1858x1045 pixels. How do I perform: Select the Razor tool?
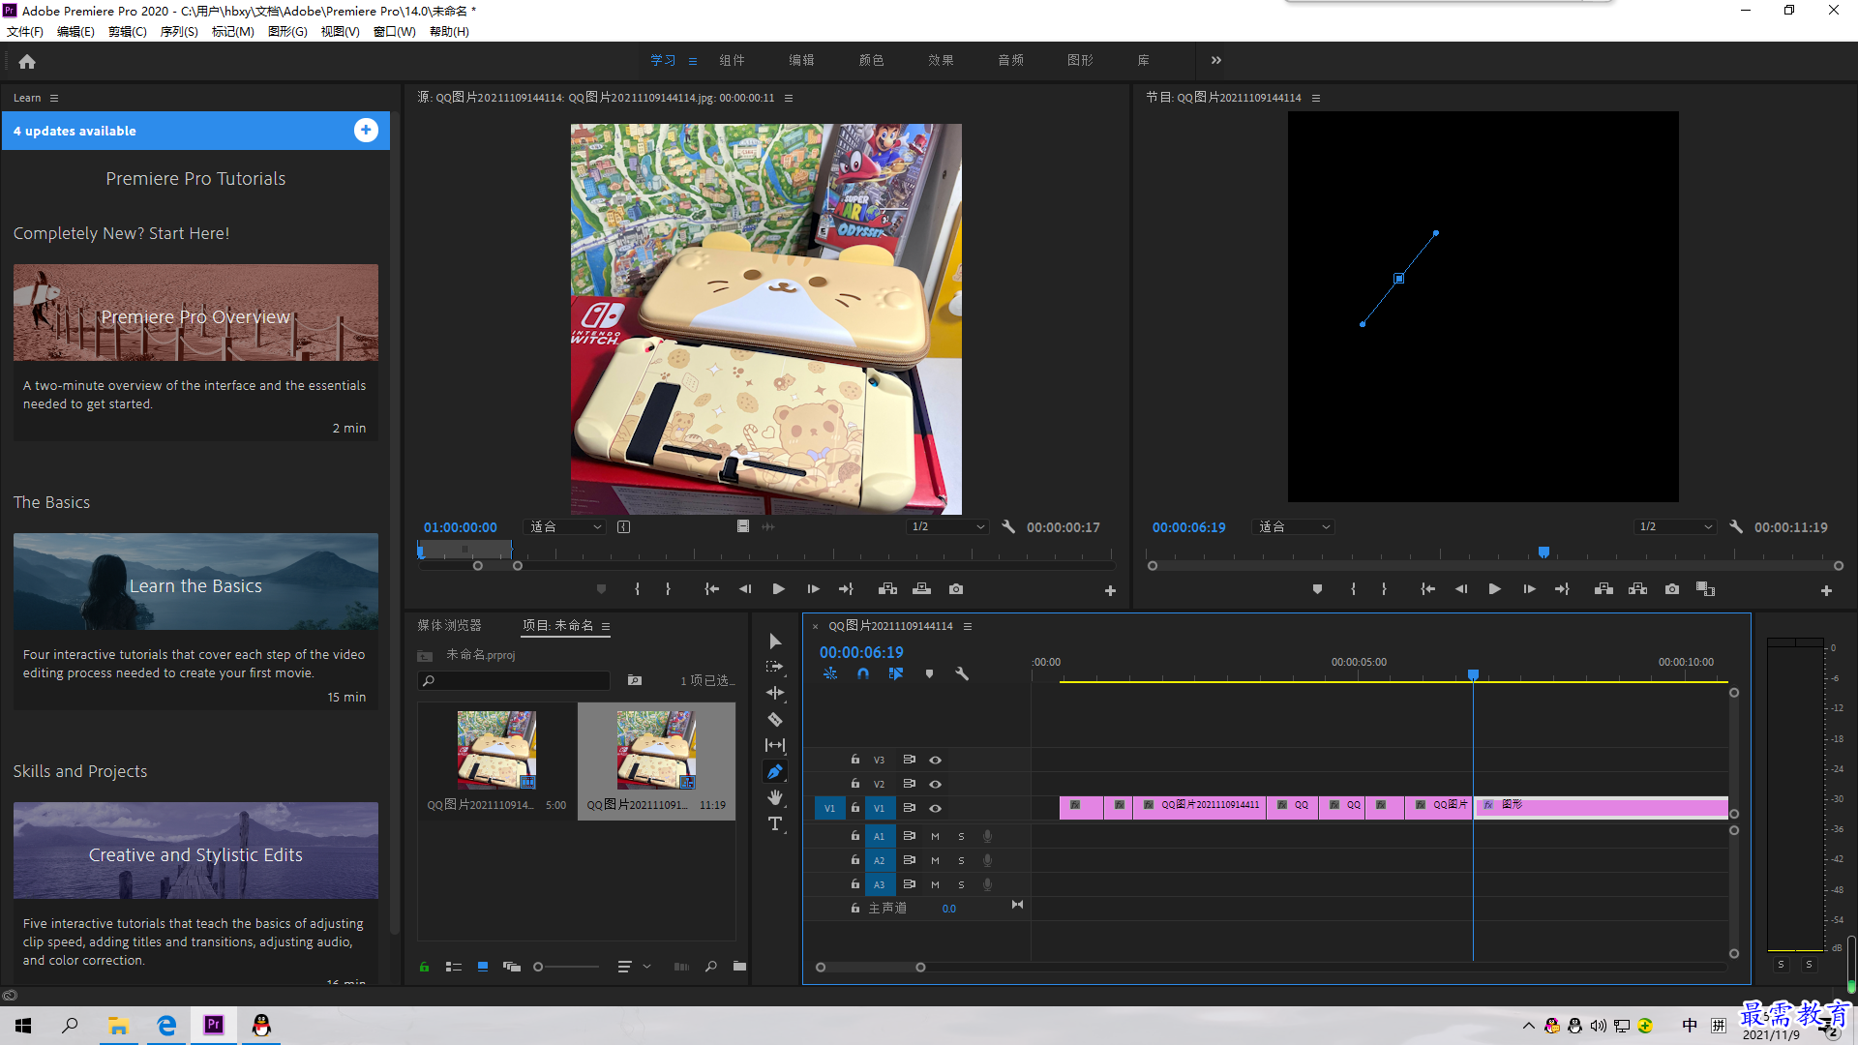pos(775,719)
